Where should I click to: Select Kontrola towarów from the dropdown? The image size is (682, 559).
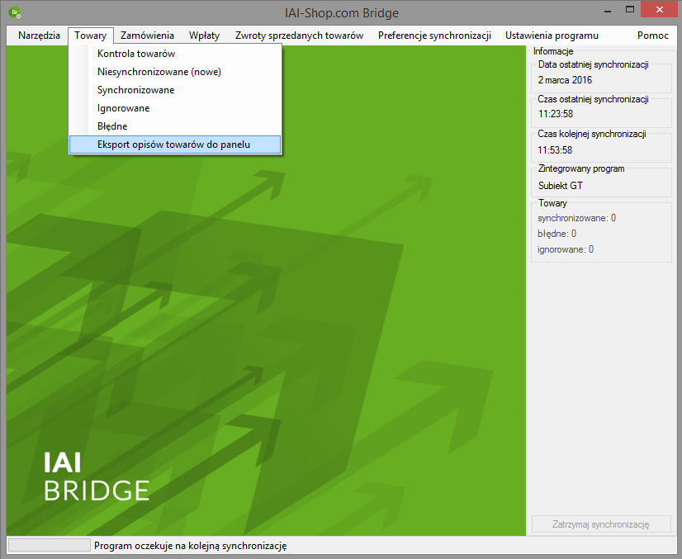coord(135,54)
